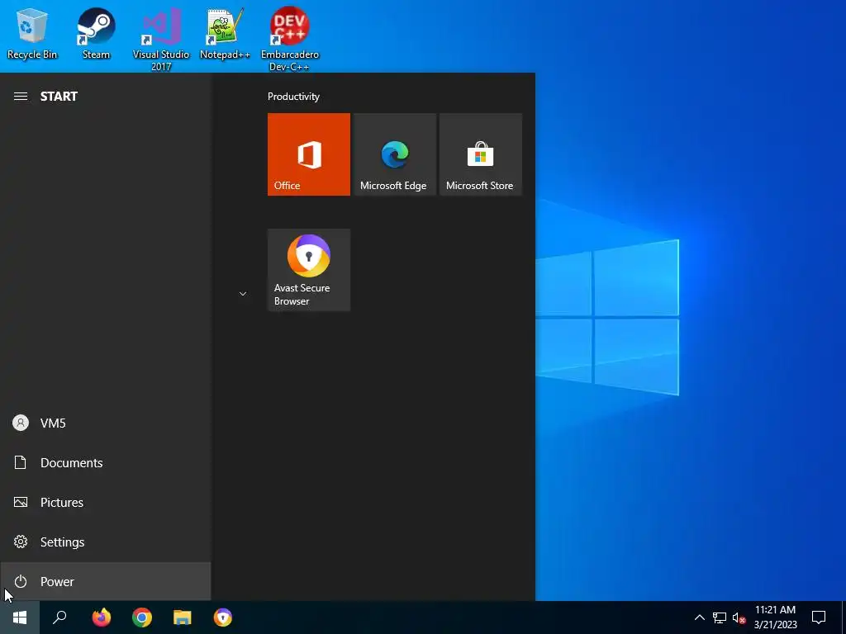This screenshot has height=634, width=846.
Task: Click the Productivity group header
Action: [293, 97]
